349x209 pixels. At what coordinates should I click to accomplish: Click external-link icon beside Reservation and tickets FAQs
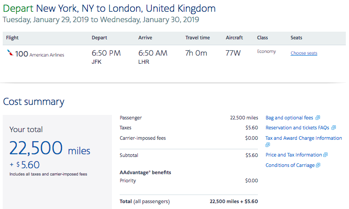click(334, 128)
